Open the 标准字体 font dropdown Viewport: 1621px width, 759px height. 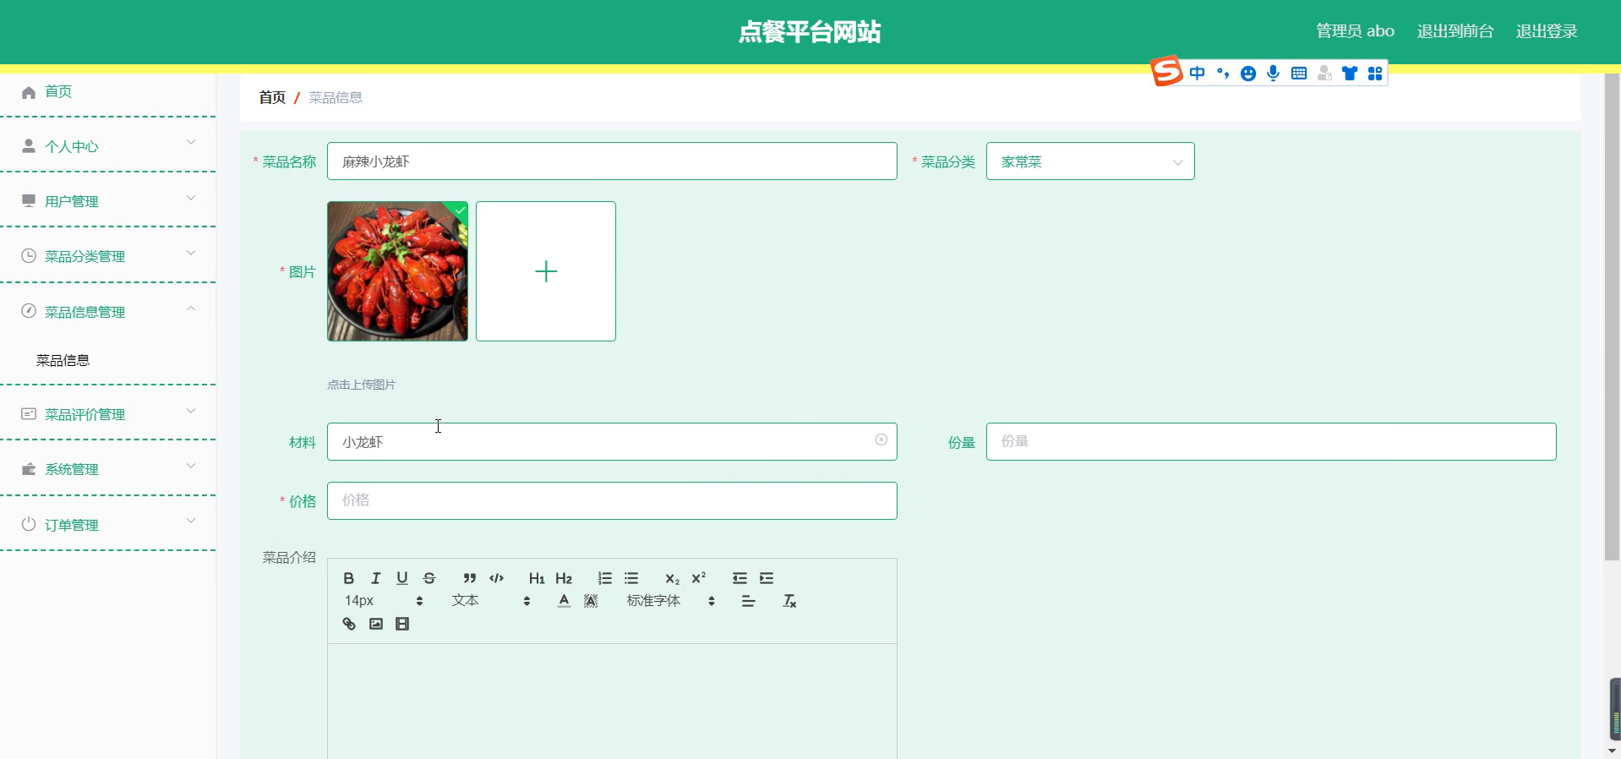pos(671,601)
